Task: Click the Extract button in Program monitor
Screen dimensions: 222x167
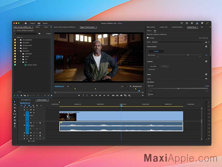Action: 117,96
